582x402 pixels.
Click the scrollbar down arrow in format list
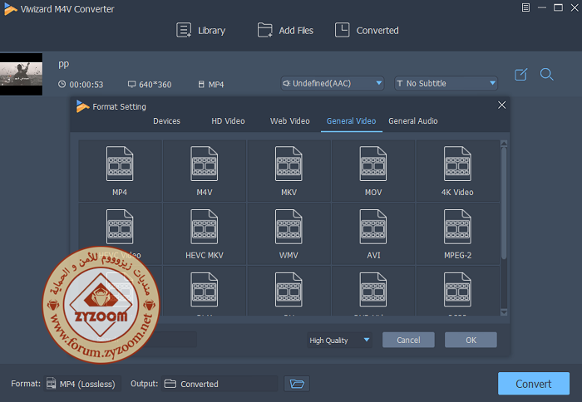pyautogui.click(x=504, y=312)
